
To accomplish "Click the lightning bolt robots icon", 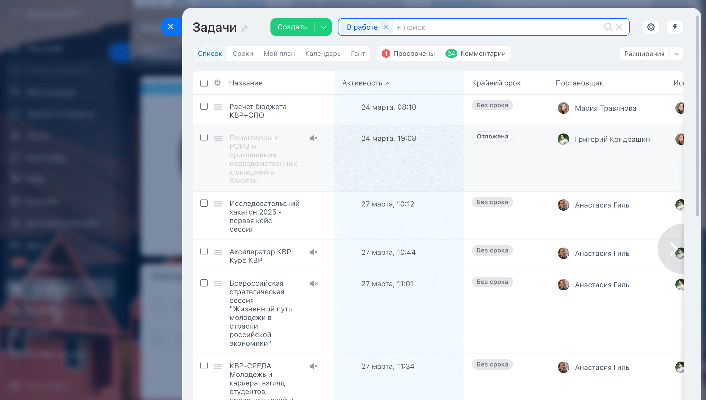I will point(674,27).
